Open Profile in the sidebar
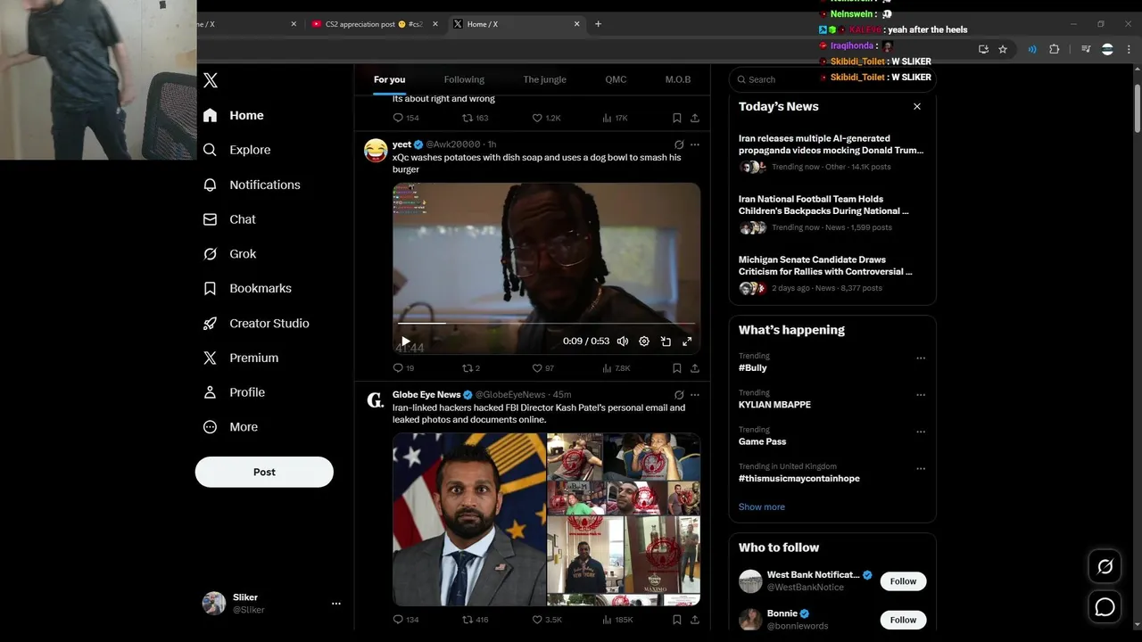The height and width of the screenshot is (642, 1142). [234, 392]
